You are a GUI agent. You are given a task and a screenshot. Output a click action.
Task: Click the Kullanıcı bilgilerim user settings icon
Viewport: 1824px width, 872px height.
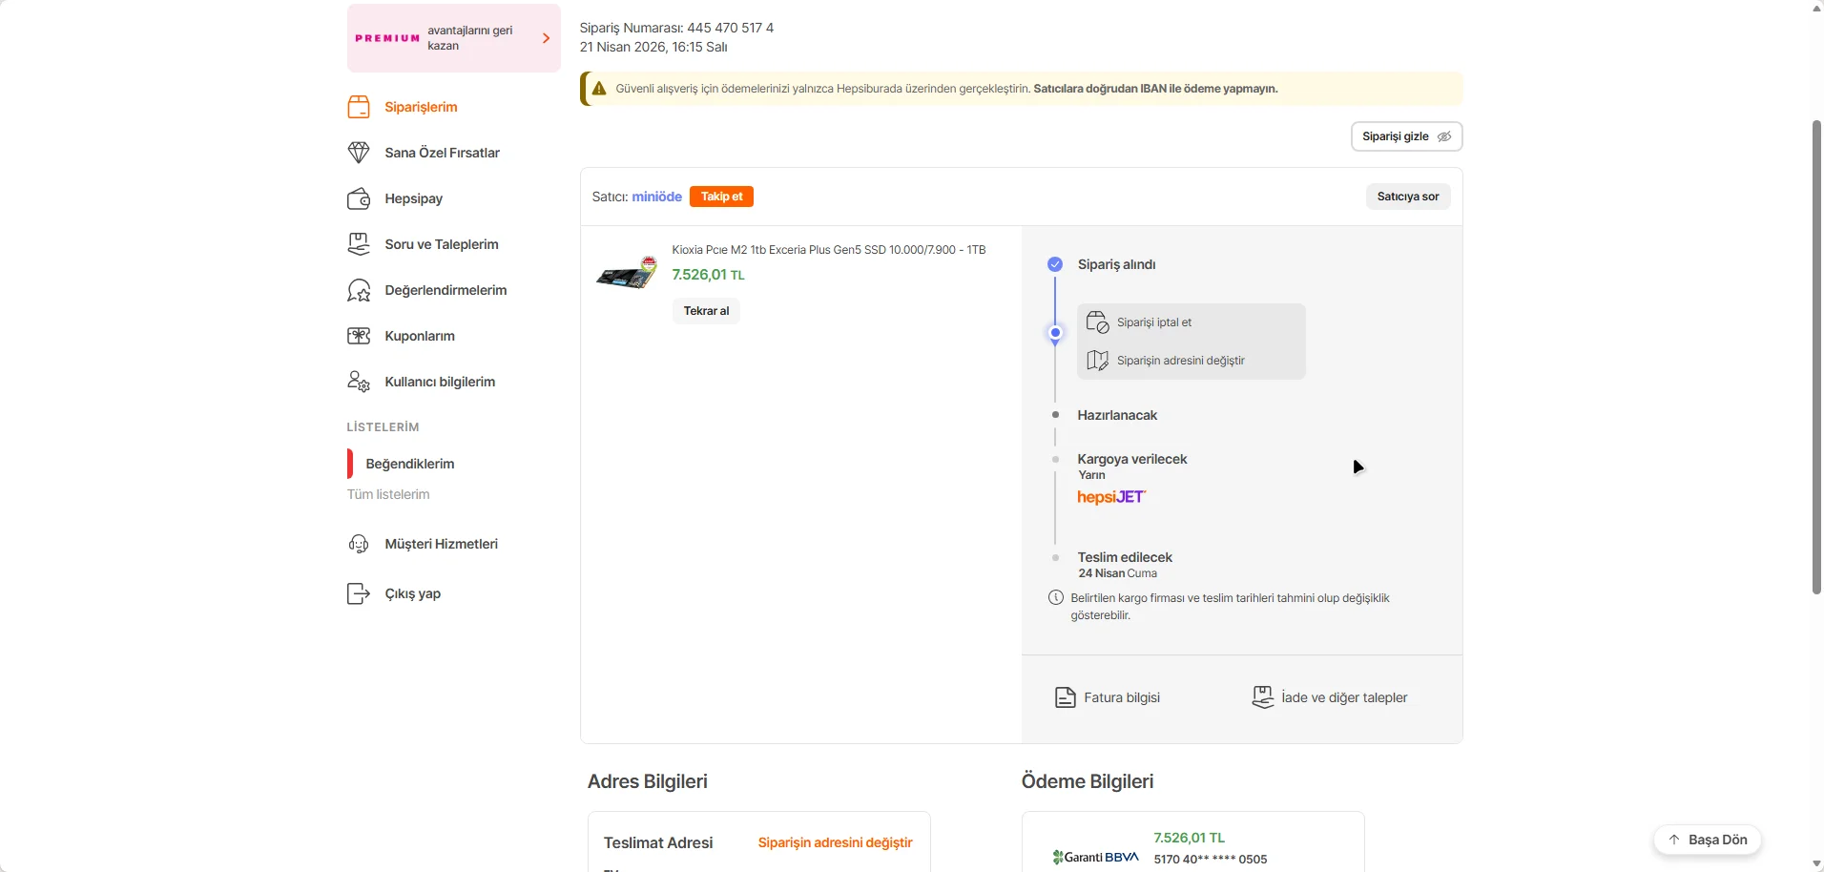pyautogui.click(x=359, y=382)
